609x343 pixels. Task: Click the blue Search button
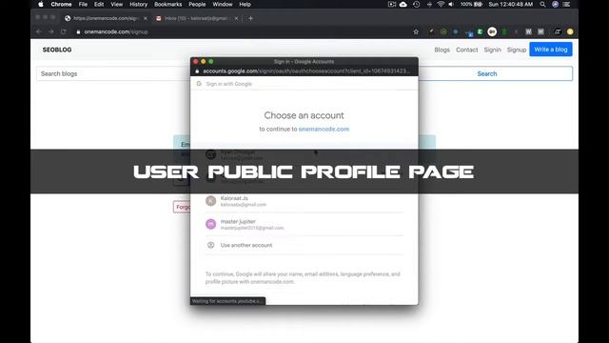(487, 73)
